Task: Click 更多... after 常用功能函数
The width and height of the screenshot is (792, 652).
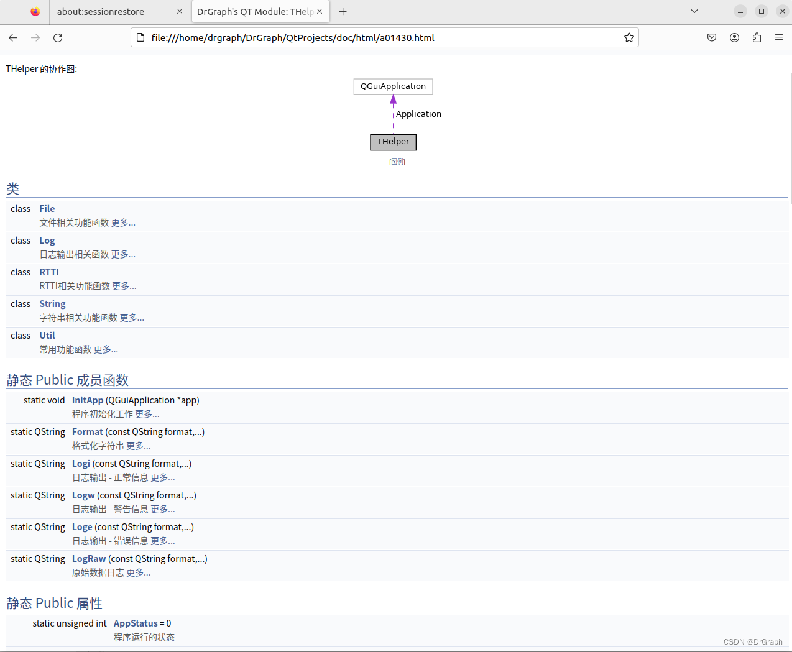Action: [106, 349]
